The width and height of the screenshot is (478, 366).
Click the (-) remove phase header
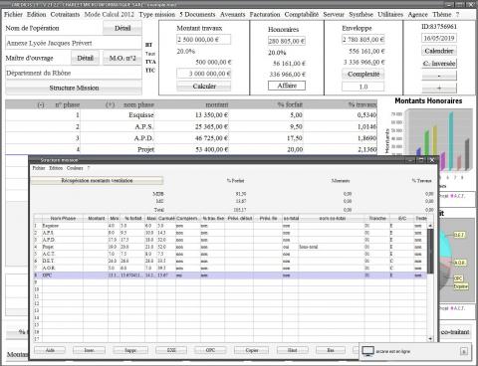[41, 104]
